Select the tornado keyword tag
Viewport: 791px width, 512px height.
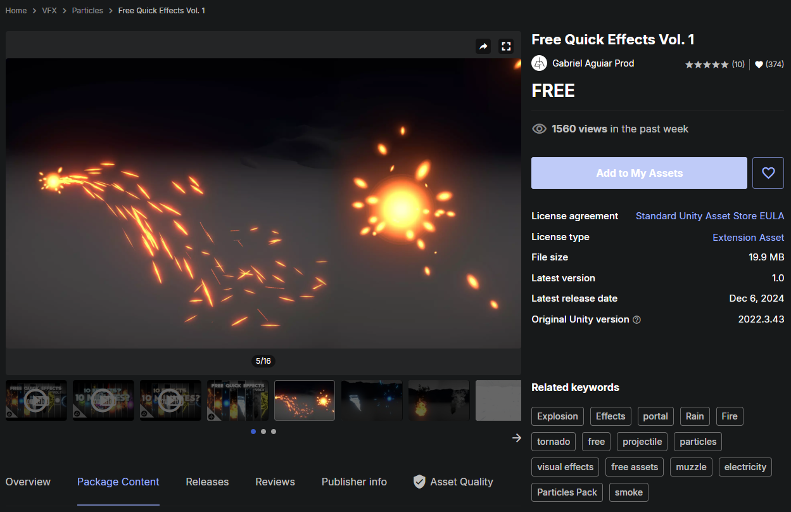click(554, 442)
